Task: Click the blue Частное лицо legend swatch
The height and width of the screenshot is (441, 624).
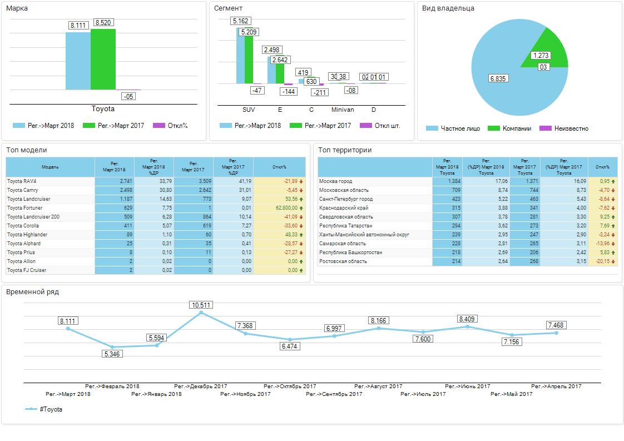Action: [x=432, y=128]
